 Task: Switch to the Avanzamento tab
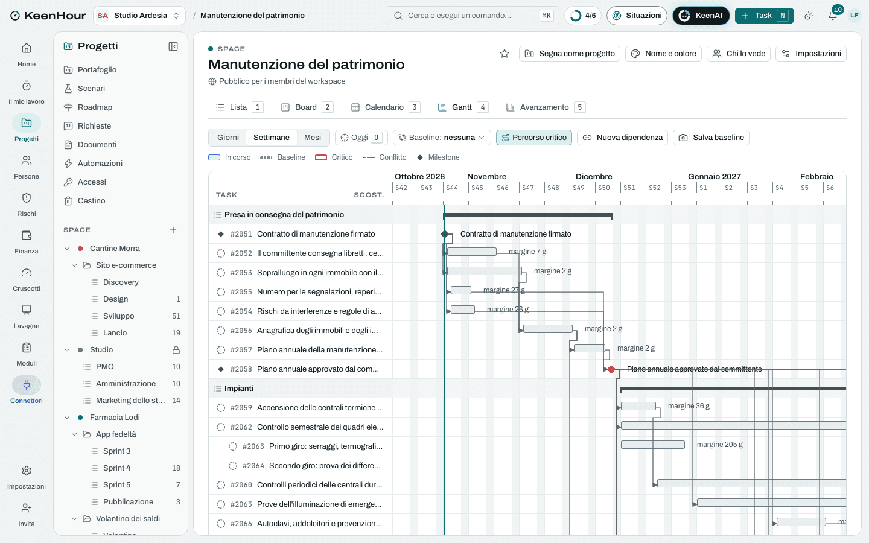coord(546,107)
